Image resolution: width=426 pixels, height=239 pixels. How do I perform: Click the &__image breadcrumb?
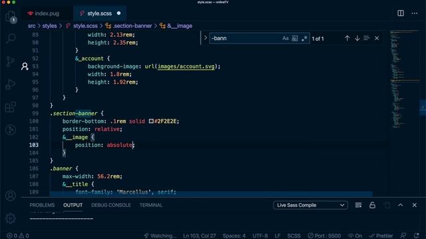(x=180, y=26)
